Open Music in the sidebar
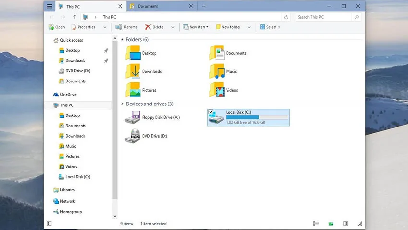Screen dimensions: 408x230 tap(67, 146)
